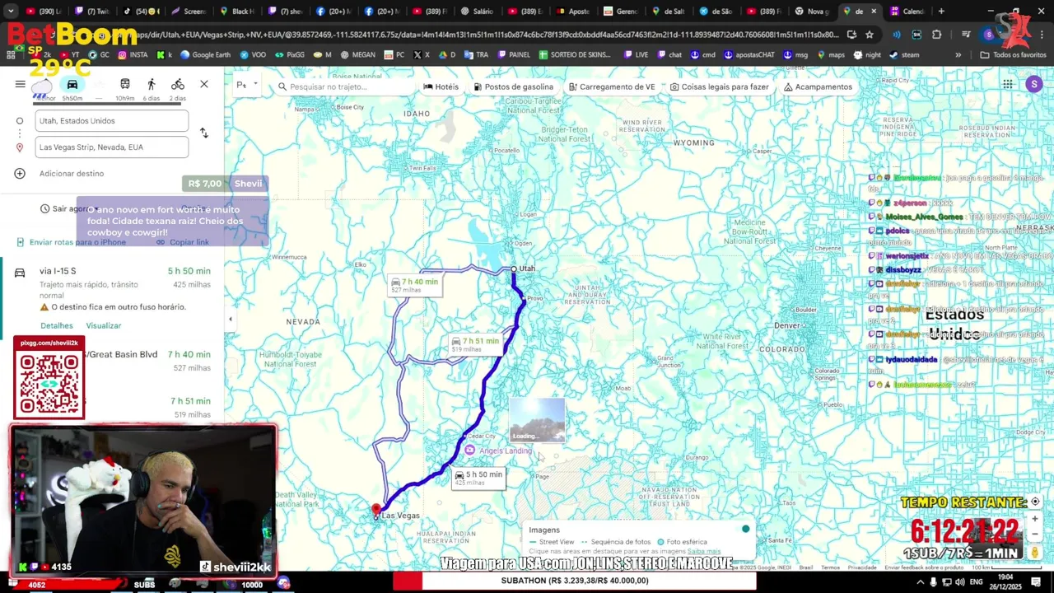Open Detalhes for the I-15 S route

[57, 325]
